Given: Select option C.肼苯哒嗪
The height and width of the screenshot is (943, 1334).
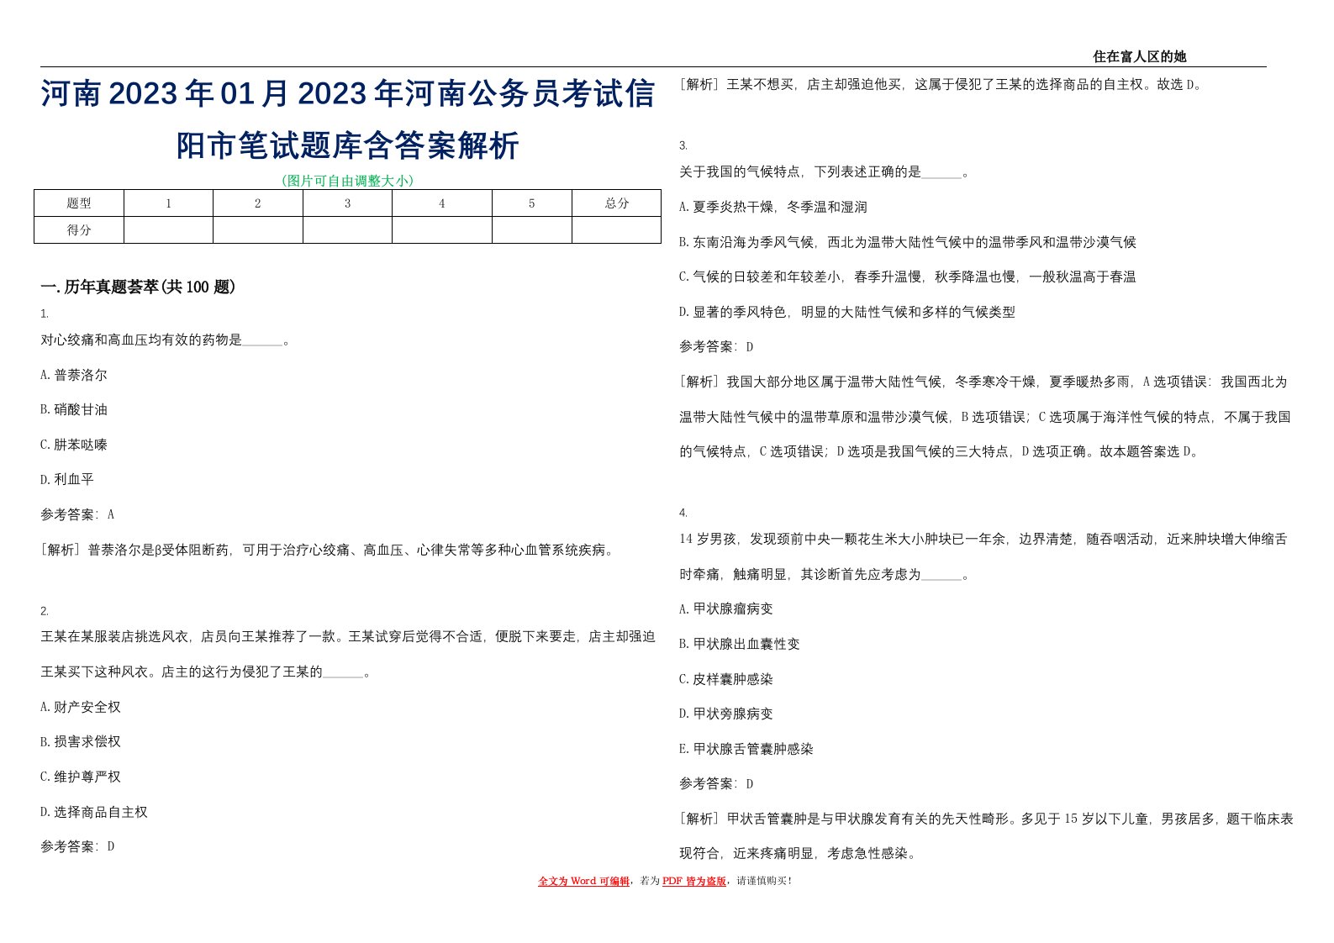Looking at the screenshot, I should coord(74,445).
